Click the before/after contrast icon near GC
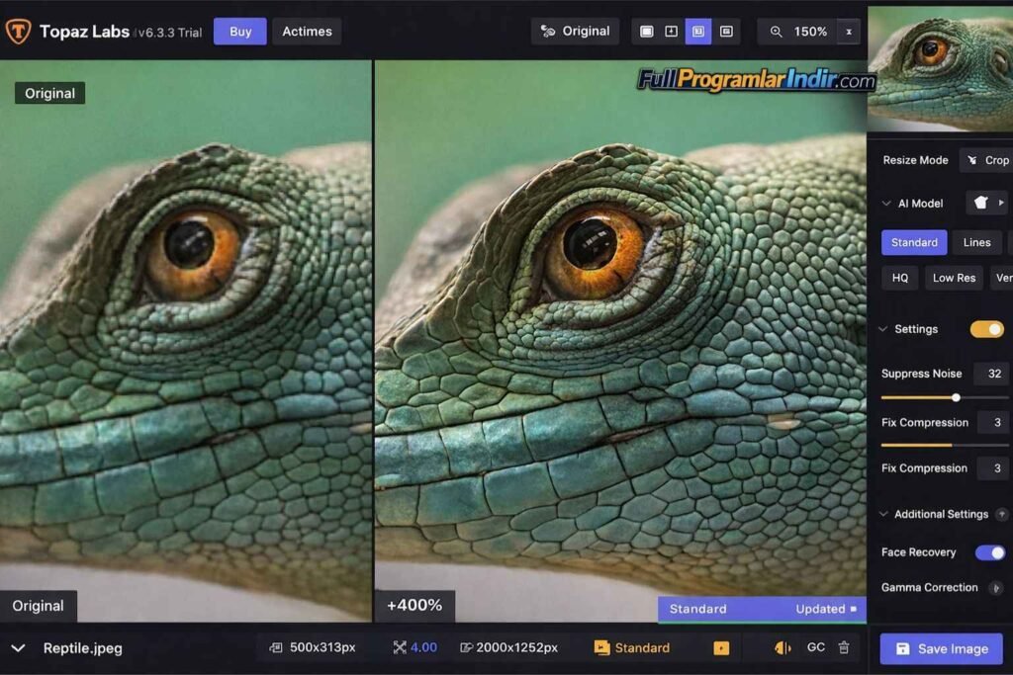The height and width of the screenshot is (675, 1013). [x=781, y=647]
